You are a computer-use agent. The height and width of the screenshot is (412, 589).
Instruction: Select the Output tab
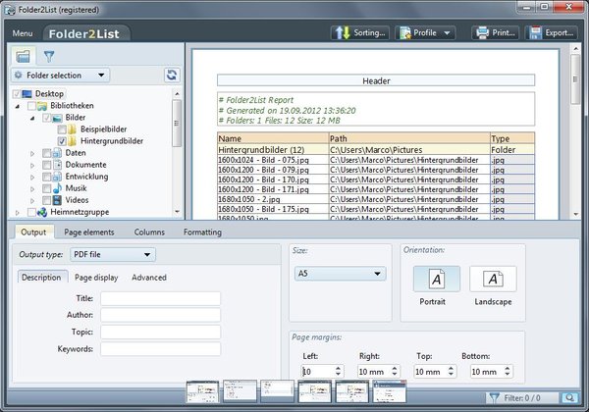click(33, 232)
